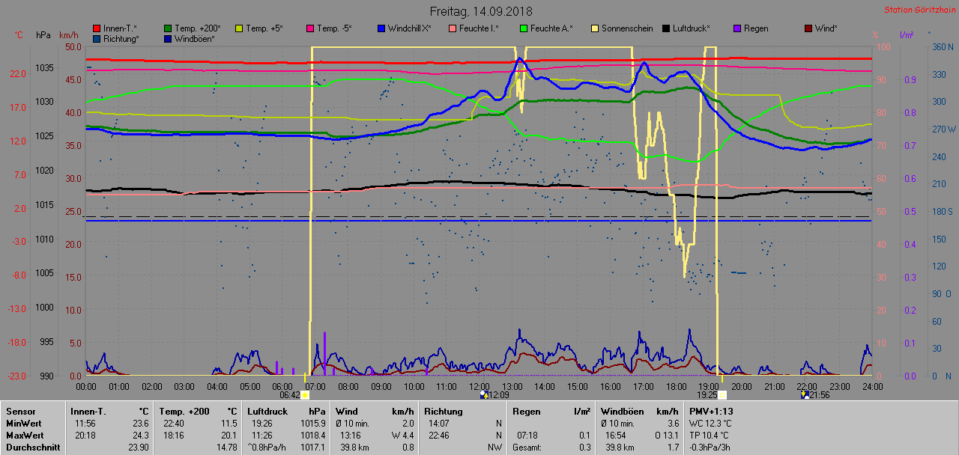Click the sunrise icon at 06:42
Image resolution: width=959 pixels, height=455 pixels.
pos(305,394)
